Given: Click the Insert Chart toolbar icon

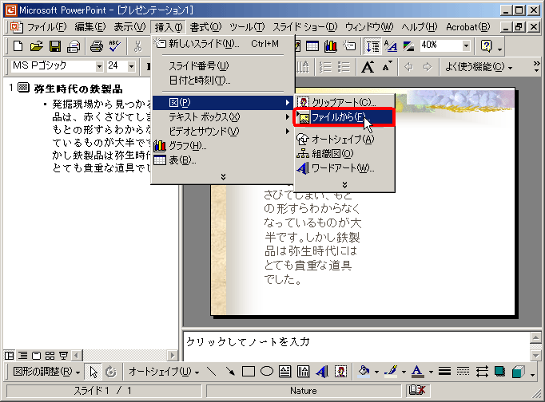Looking at the screenshot, I should (330, 45).
